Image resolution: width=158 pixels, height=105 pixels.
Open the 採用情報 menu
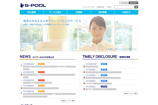click(103, 12)
